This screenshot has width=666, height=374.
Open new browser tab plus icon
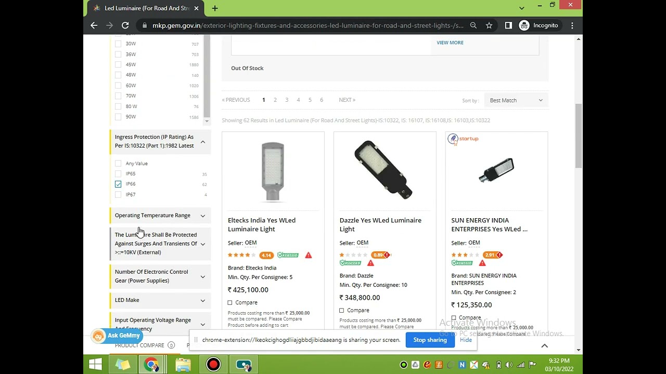click(215, 8)
